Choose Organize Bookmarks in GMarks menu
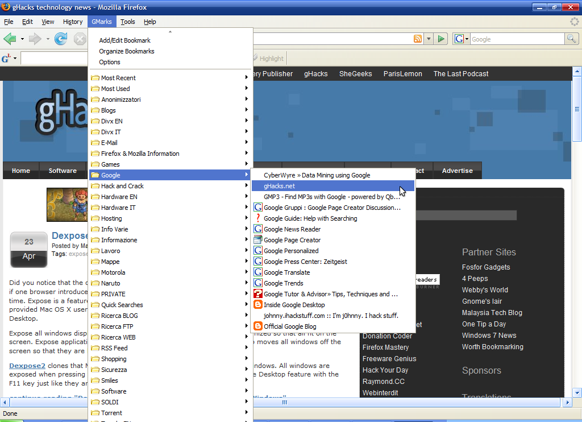This screenshot has height=422, width=582. point(171,51)
